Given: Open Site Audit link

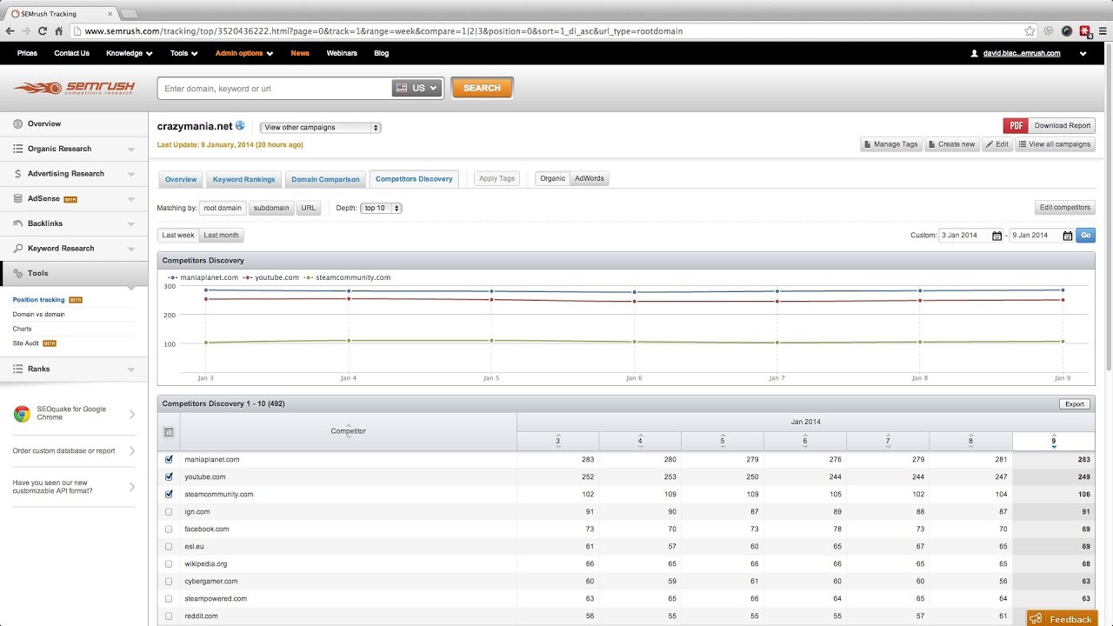Looking at the screenshot, I should (x=26, y=343).
